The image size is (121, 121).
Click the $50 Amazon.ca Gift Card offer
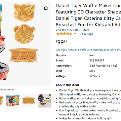[88, 50]
